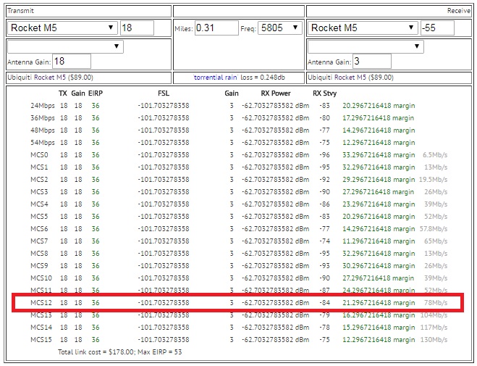Click the -74 RX sensitivity value in MCS7 row
The height and width of the screenshot is (366, 477).
[x=324, y=241]
